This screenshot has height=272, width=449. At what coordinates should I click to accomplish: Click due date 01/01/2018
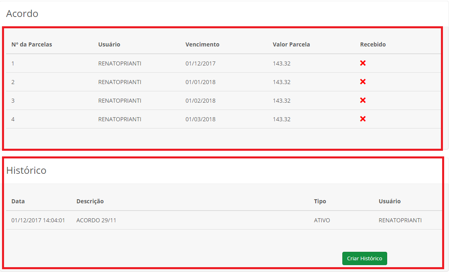tap(200, 82)
